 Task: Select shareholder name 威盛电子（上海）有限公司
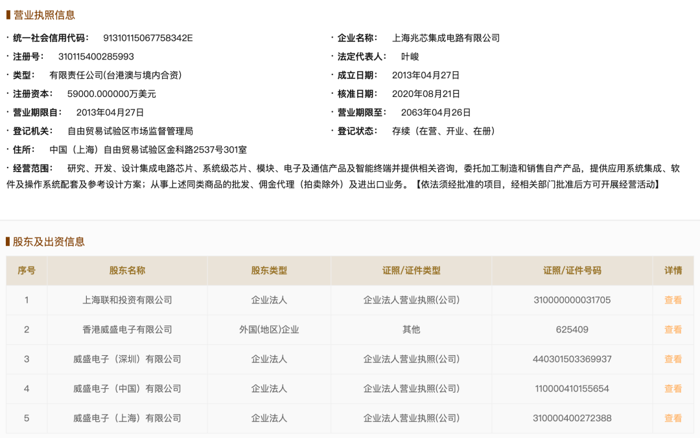coord(127,418)
